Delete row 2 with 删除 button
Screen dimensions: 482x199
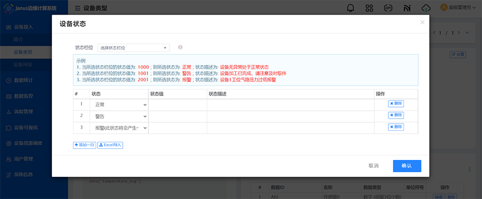396,115
